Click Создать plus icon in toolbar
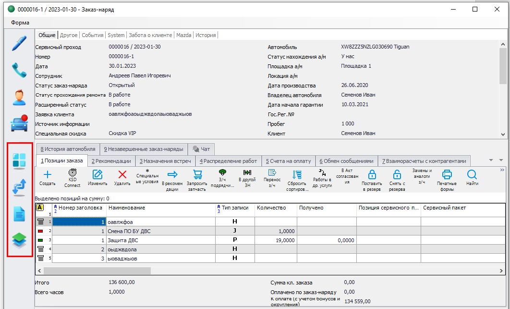Screen dimensions: 510x309 coord(47,178)
